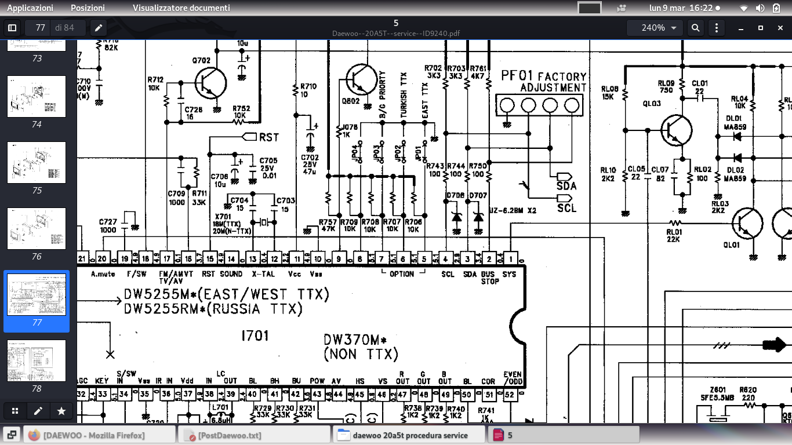Image resolution: width=792 pixels, height=445 pixels.
Task: Select page 75 thumbnail
Action: tap(37, 163)
